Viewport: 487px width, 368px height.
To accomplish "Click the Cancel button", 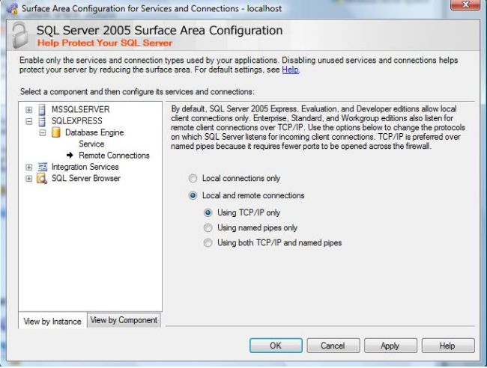I will (333, 346).
